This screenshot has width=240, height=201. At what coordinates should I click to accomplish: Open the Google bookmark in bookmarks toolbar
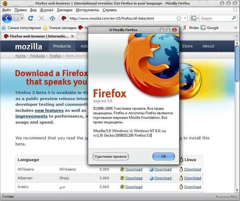point(210,28)
